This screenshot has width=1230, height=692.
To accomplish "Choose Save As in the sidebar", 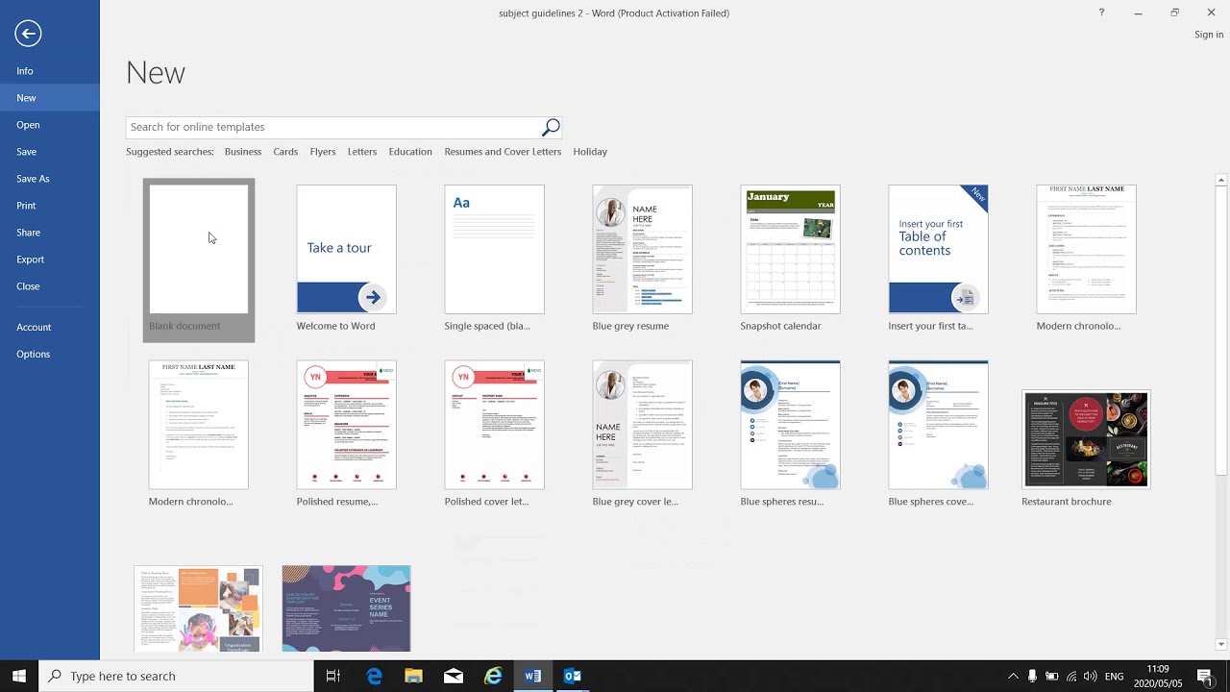I will (x=50, y=179).
